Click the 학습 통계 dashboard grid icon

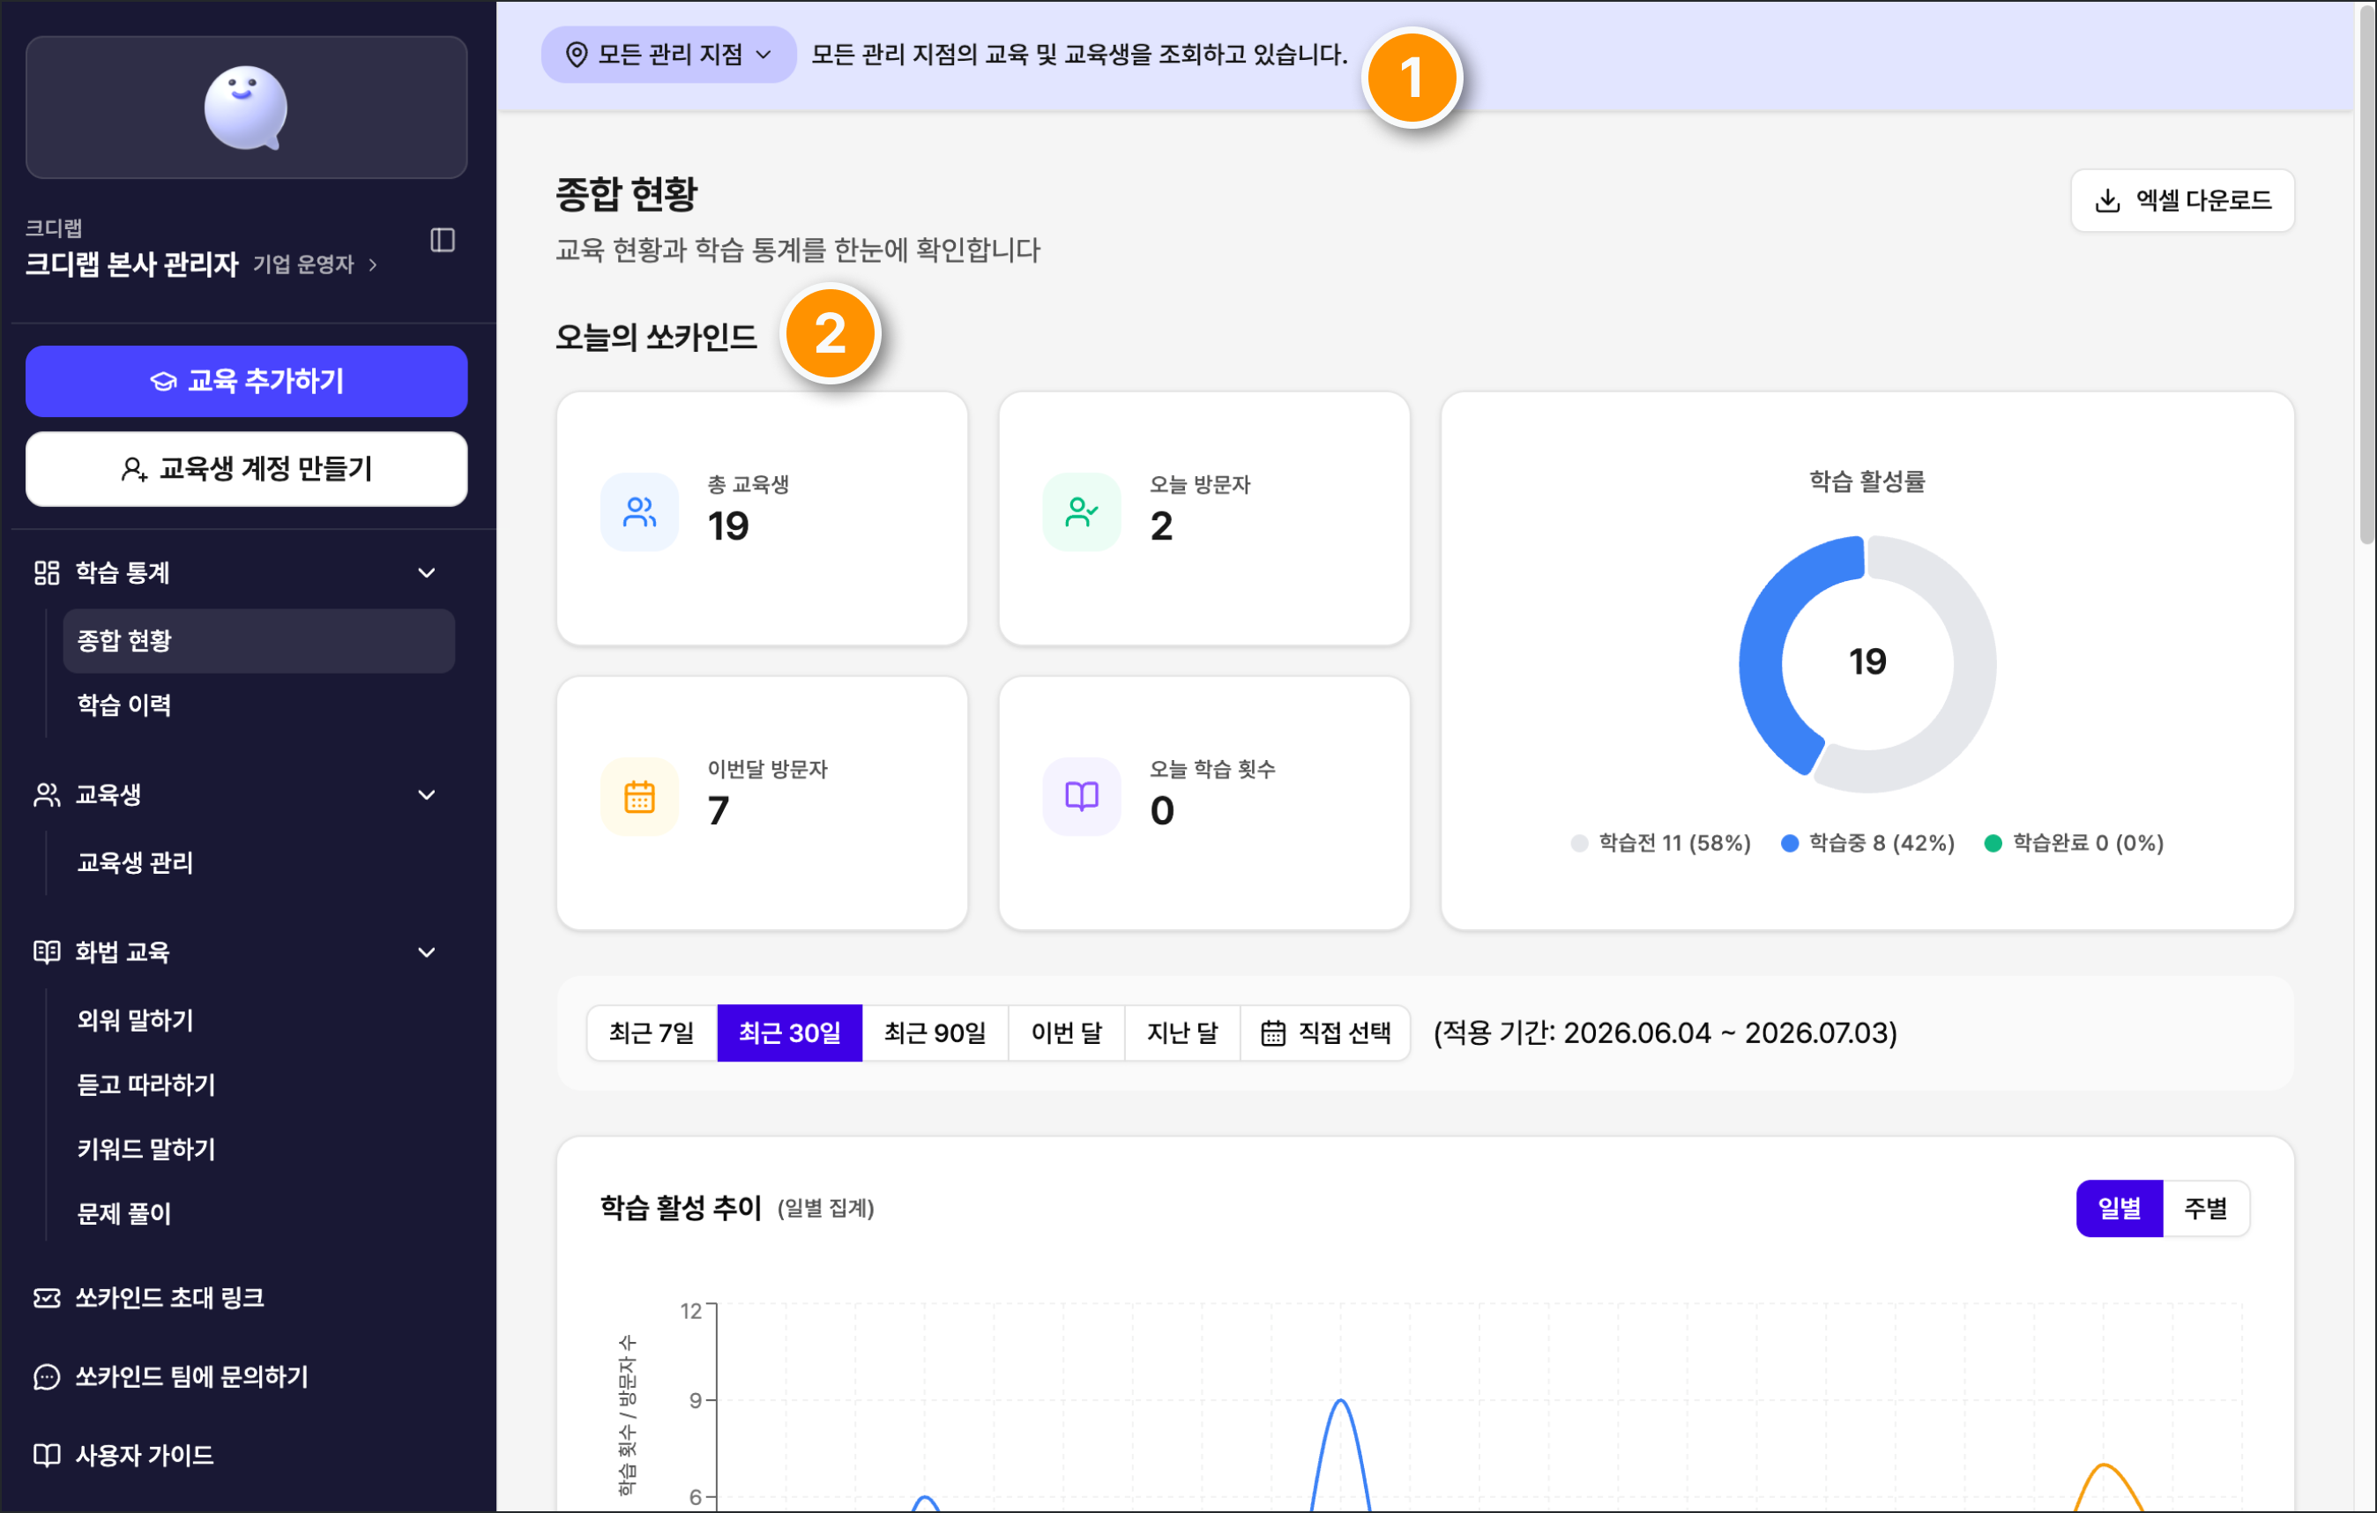47,572
